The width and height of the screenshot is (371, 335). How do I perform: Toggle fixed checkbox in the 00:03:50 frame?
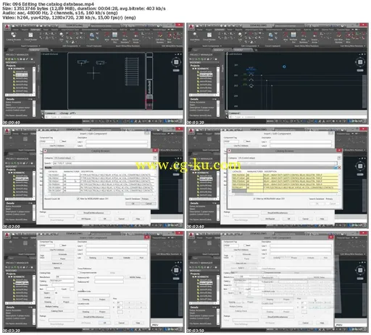click(x=245, y=245)
